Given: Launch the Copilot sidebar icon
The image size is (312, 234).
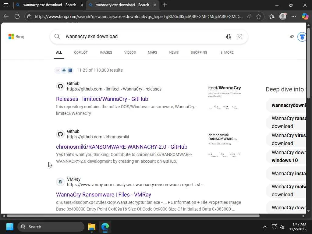Looking at the screenshot, I should coord(305,16).
